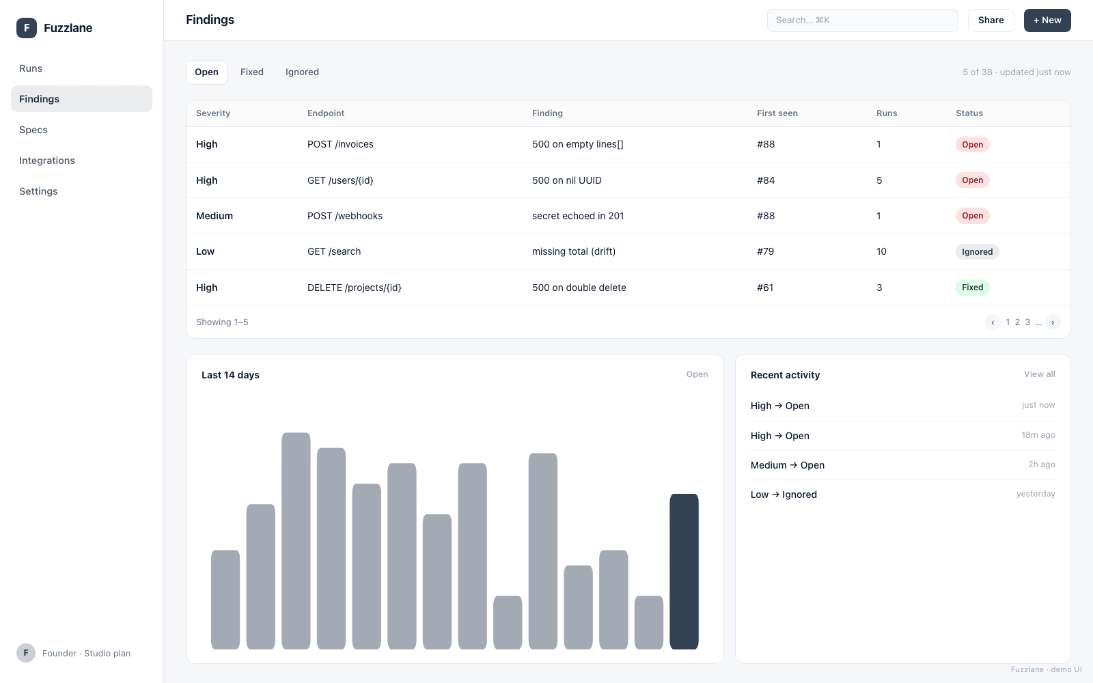Select the POST /webhooks endpoint
The image size is (1093, 683).
tap(345, 216)
